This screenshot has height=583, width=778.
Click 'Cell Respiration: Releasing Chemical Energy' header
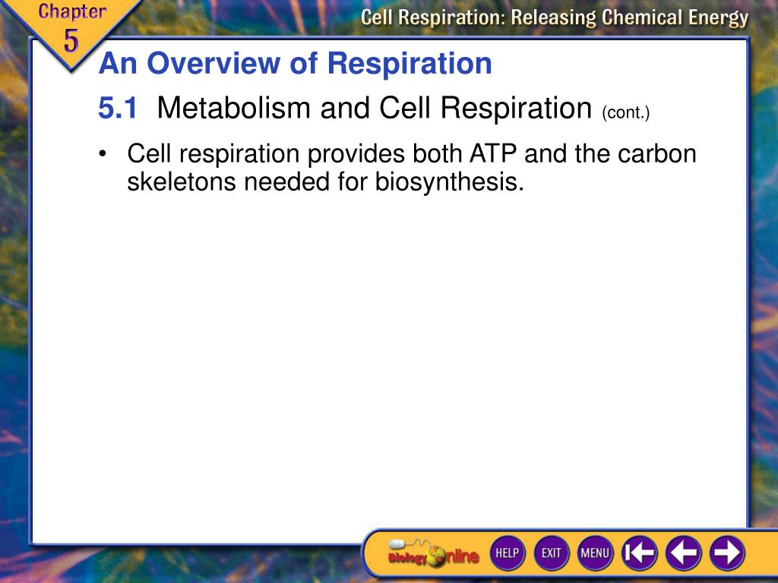point(554,17)
